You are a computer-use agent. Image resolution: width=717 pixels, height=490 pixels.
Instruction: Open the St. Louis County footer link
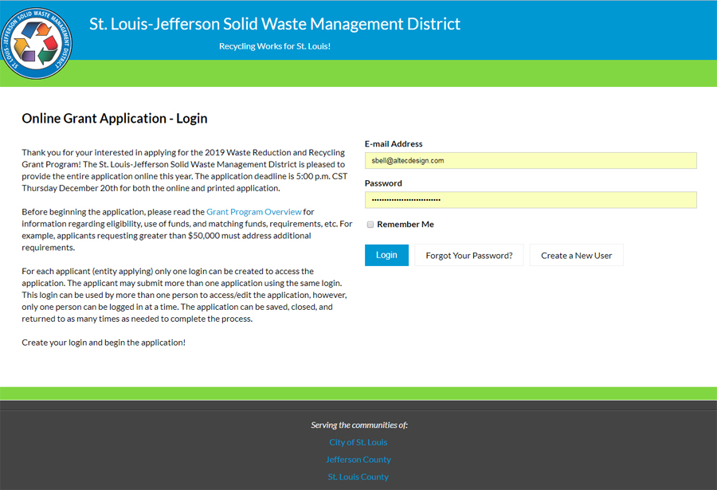[x=358, y=476]
